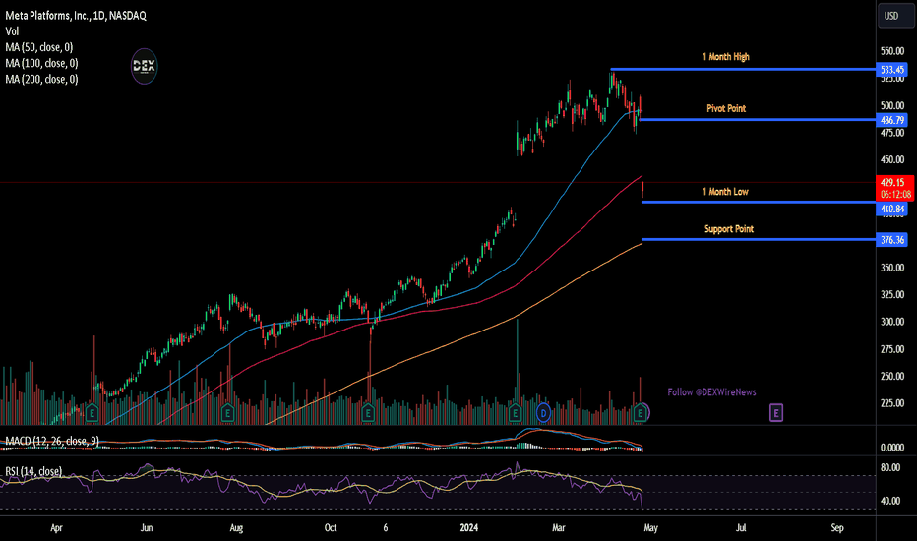This screenshot has width=917, height=541.
Task: Click the 533.45 price label
Action: [891, 70]
